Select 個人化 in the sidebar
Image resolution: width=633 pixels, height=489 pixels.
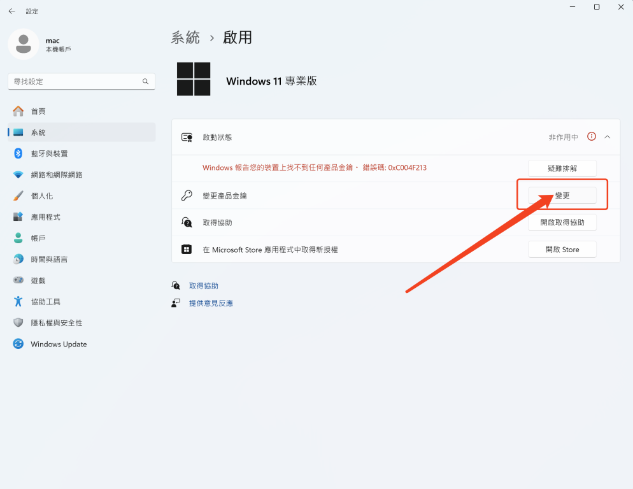tap(42, 196)
